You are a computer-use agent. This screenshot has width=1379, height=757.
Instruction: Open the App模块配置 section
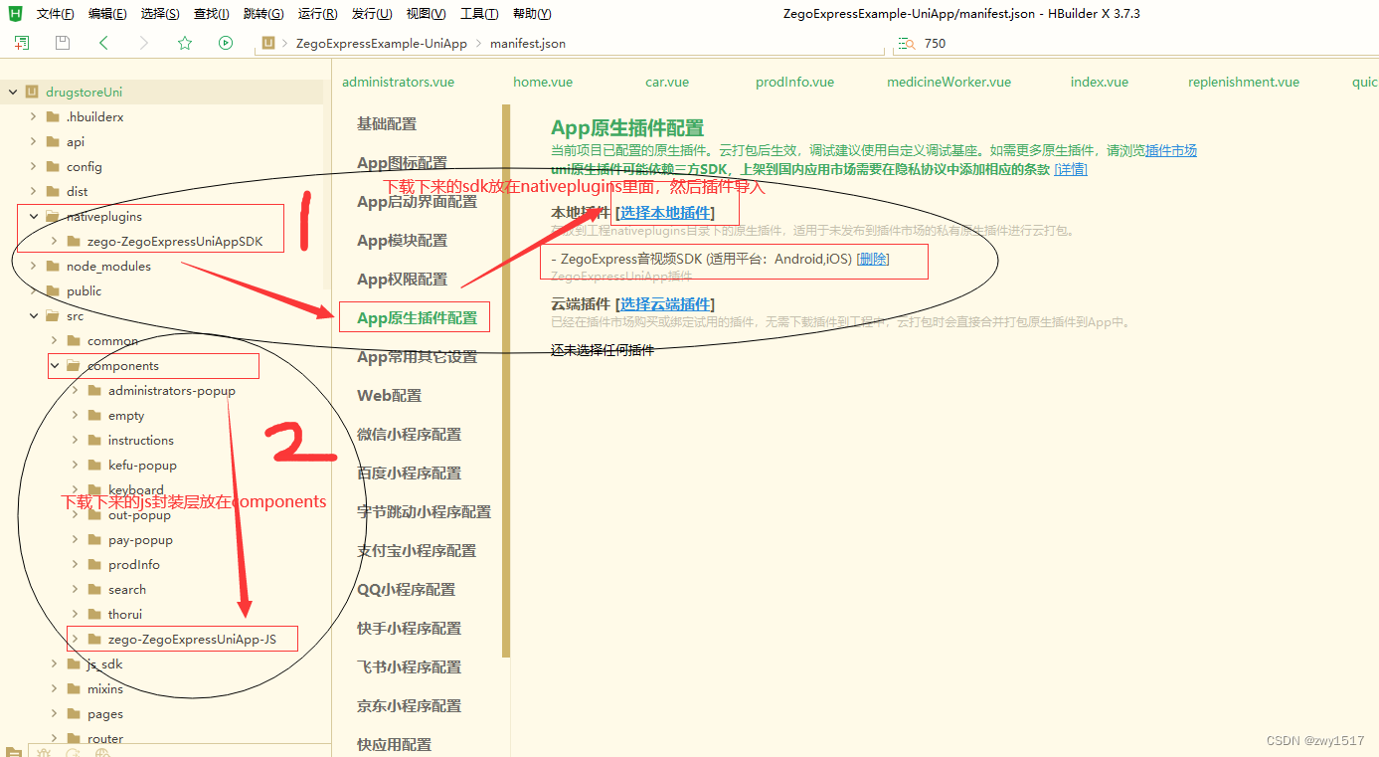402,241
